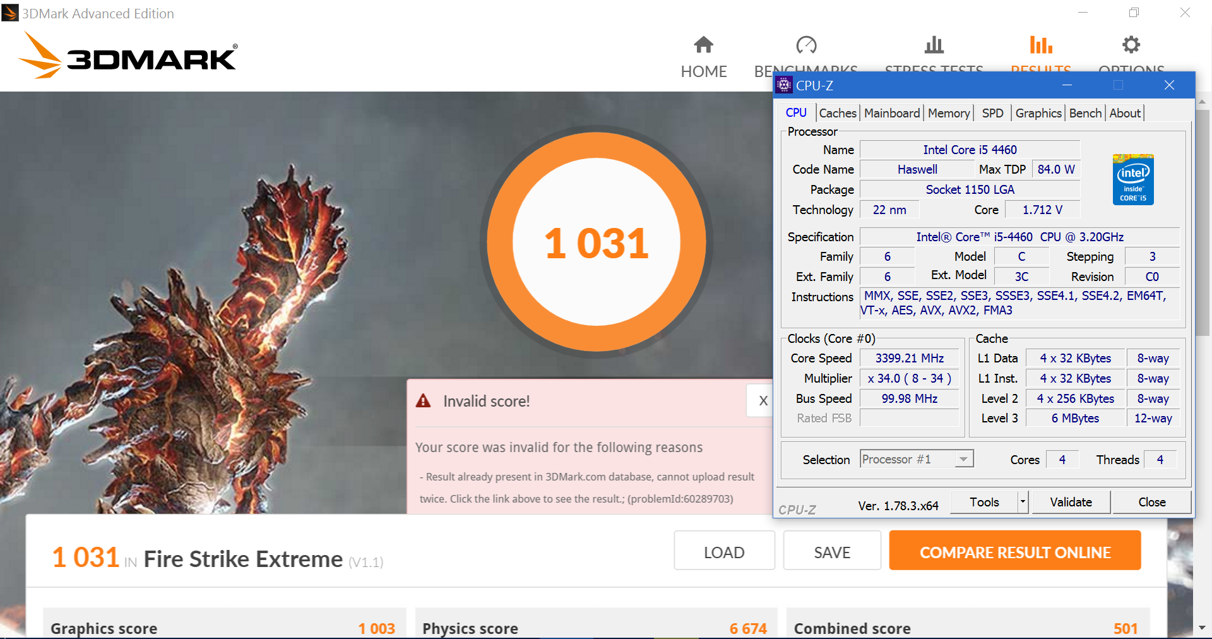Click the Close button in CPU-Z
The width and height of the screenshot is (1212, 639).
coord(1151,502)
